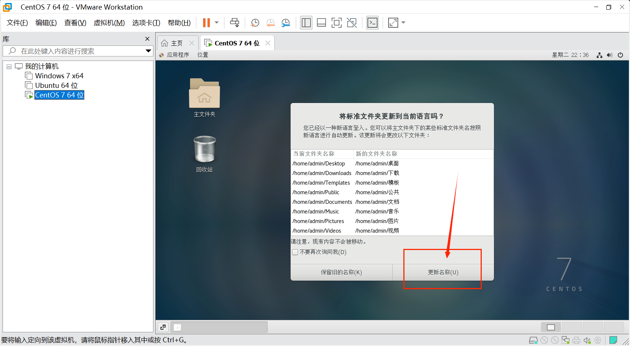Click the power icon in GNOME top bar
The width and height of the screenshot is (630, 346).
tap(620, 55)
